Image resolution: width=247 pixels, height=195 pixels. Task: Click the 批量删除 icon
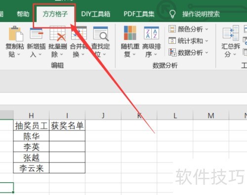58,33
